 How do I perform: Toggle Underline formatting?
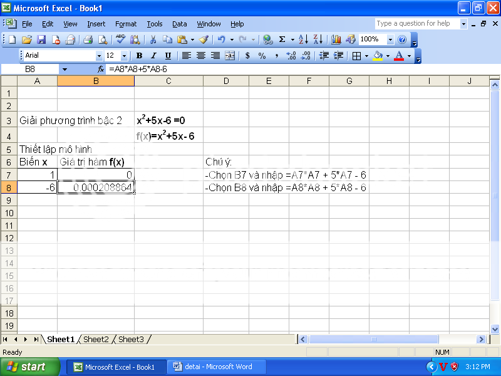click(168, 56)
